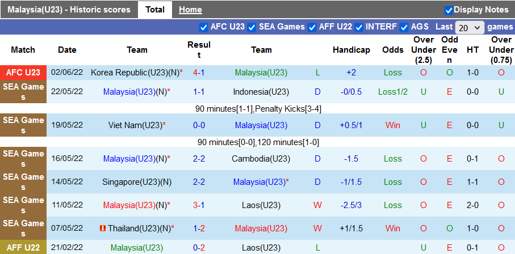This screenshot has width=515, height=254.
Task: Click the red card icon beside Thailand(U23)
Action: [103, 228]
